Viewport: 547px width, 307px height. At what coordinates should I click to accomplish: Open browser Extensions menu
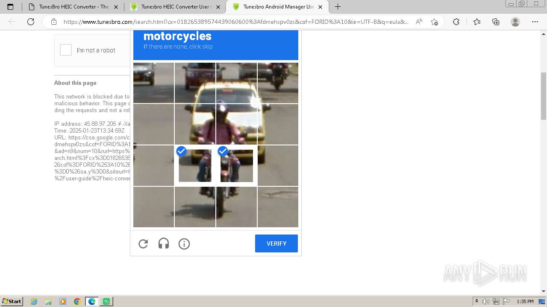click(x=456, y=22)
